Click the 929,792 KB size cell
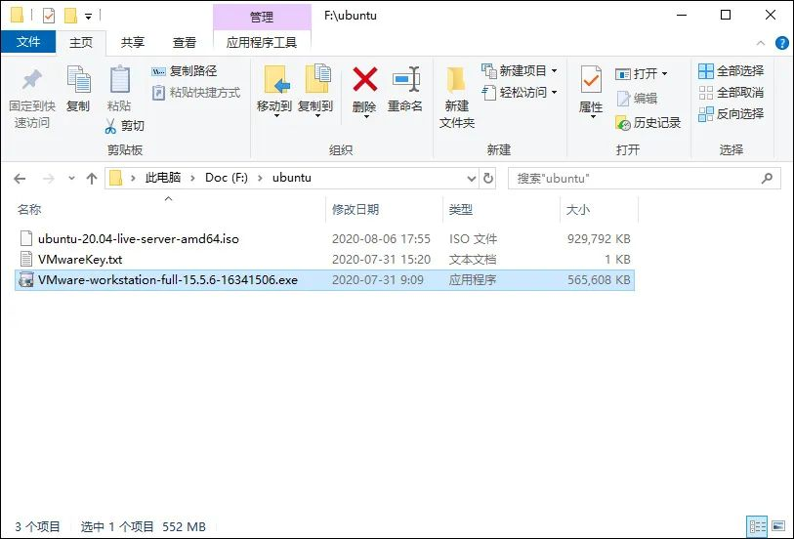794x539 pixels. click(x=599, y=239)
